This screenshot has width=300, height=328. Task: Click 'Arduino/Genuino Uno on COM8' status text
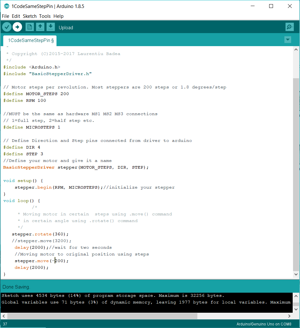[x=264, y=324]
